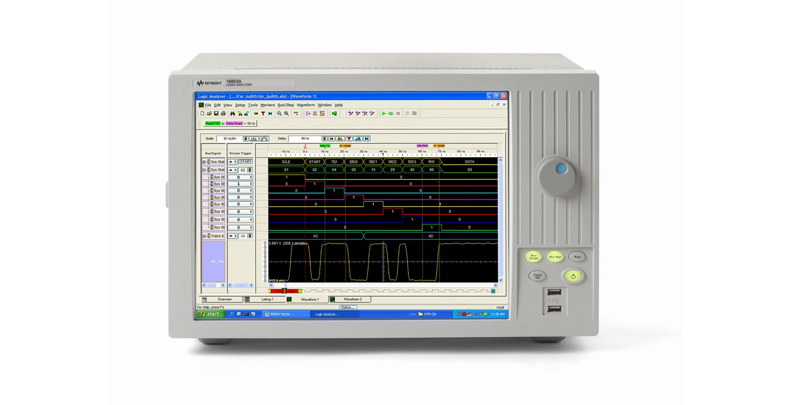Click the Run acquisition green arrow icon
This screenshot has height=405, width=791.
coord(384,114)
